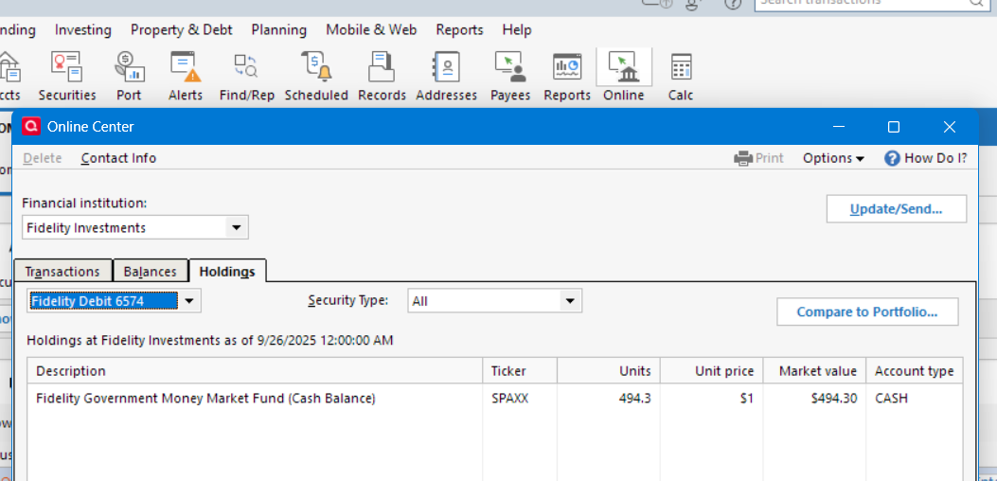997x481 pixels.
Task: Open the Port portfolio icon
Action: pos(129,77)
